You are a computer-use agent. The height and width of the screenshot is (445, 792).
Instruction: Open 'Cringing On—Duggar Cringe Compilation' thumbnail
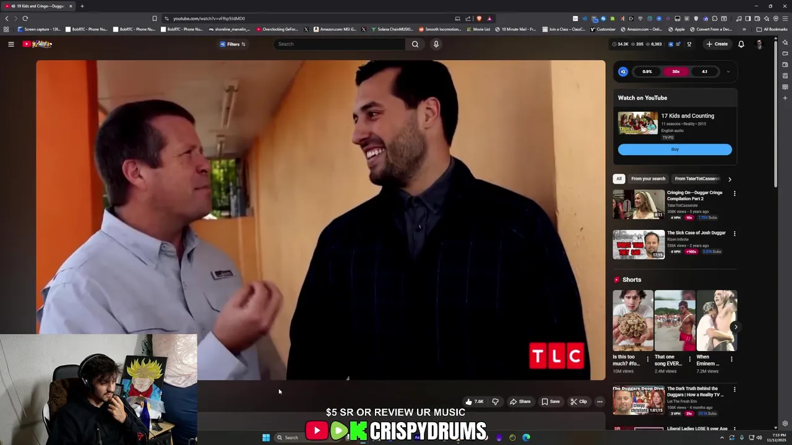point(639,205)
